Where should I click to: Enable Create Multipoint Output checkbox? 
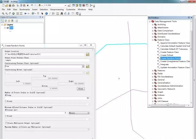[x=6, y=123]
